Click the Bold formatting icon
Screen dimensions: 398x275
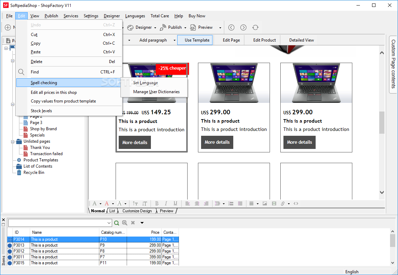coord(157,203)
